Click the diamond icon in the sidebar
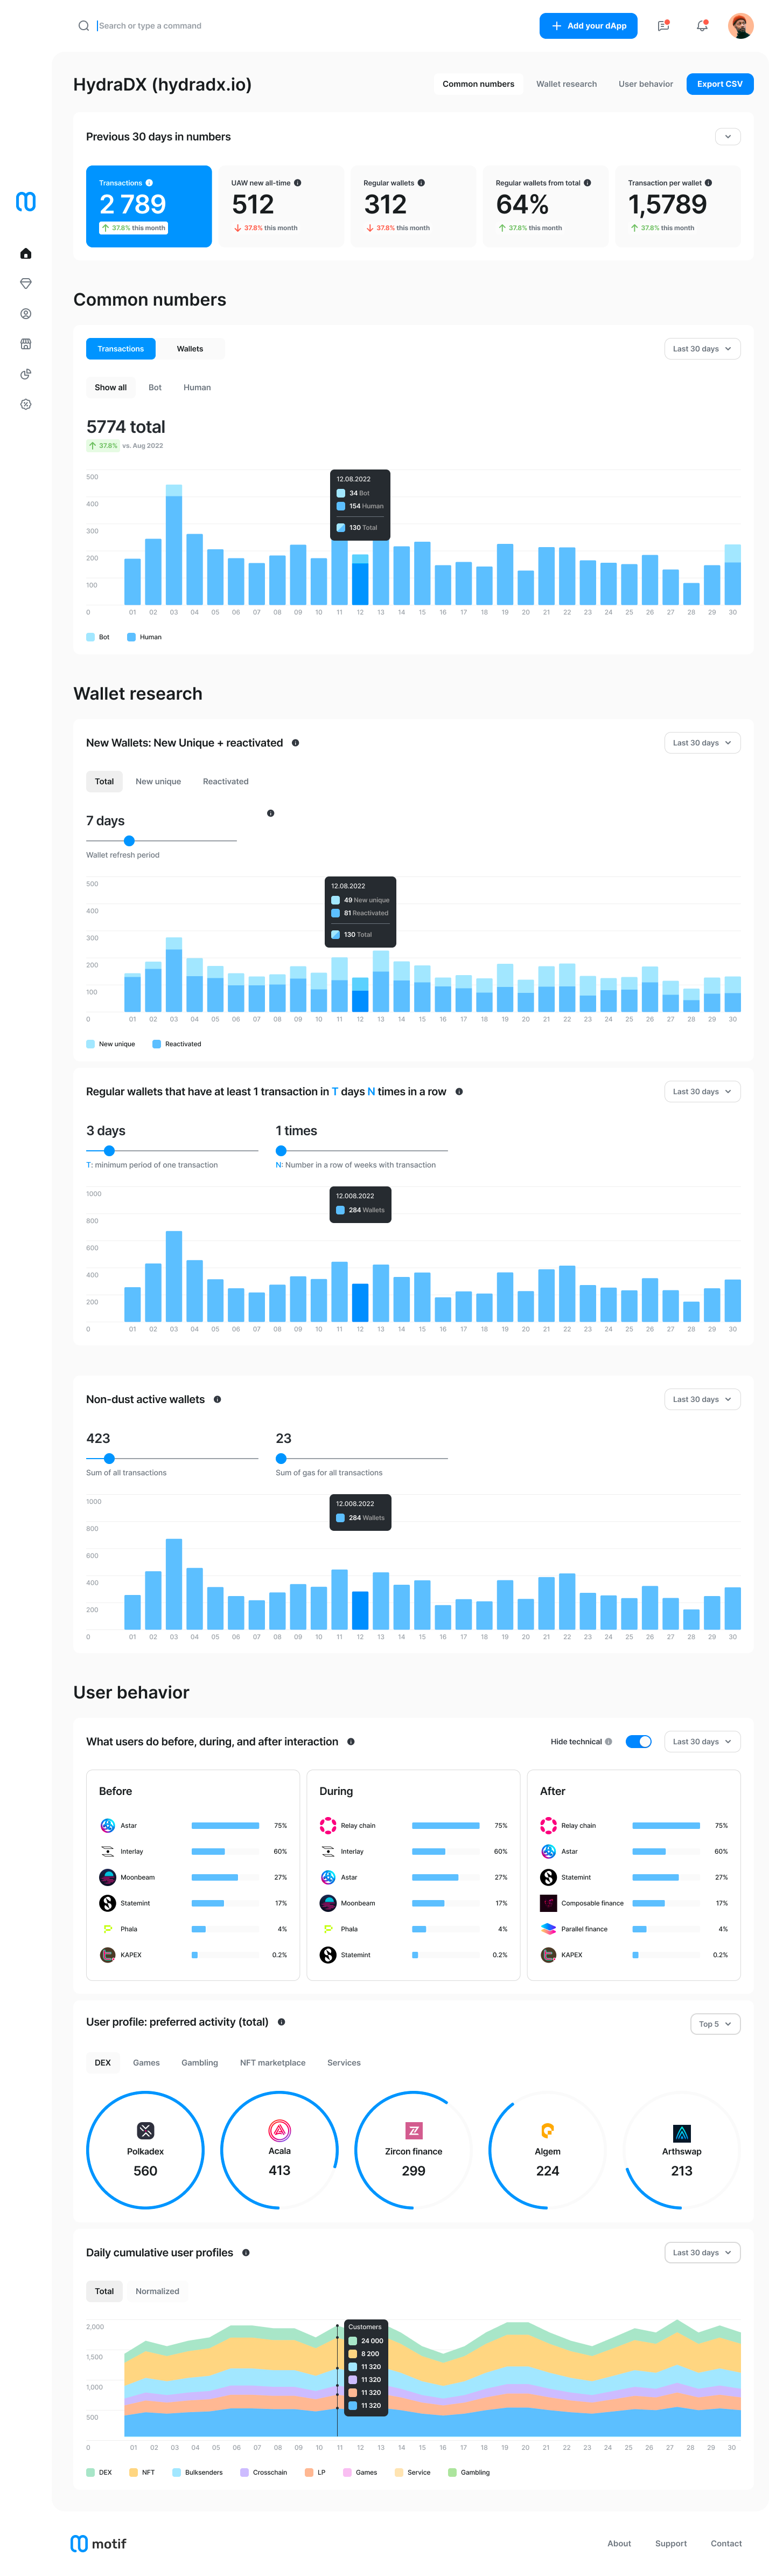This screenshot has width=769, height=2576. pyautogui.click(x=26, y=284)
